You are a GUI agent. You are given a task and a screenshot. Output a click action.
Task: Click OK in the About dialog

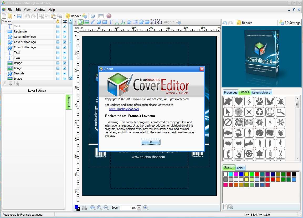point(151,142)
